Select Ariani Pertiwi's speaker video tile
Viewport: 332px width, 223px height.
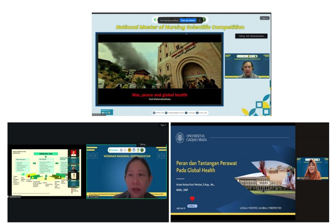click(x=312, y=168)
